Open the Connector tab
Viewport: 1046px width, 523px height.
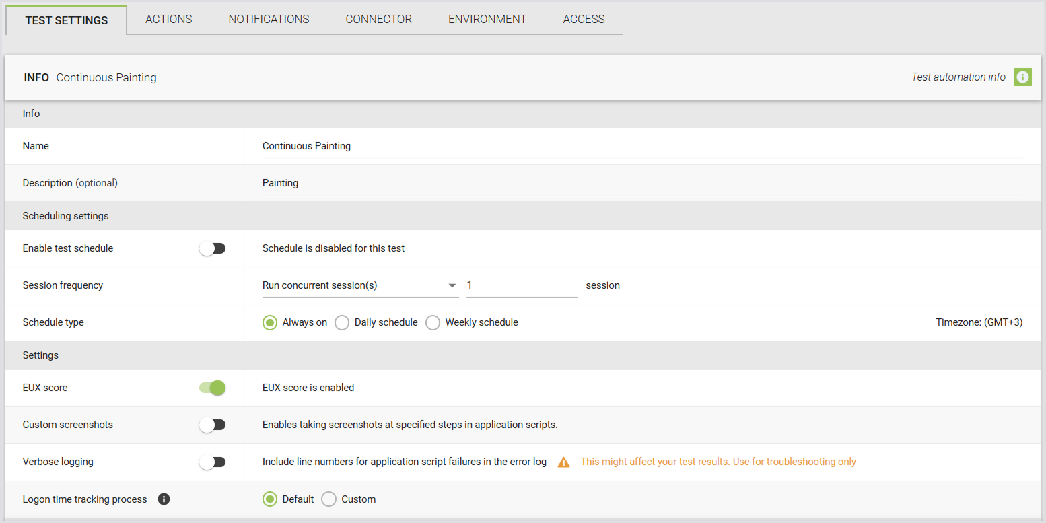tap(379, 19)
